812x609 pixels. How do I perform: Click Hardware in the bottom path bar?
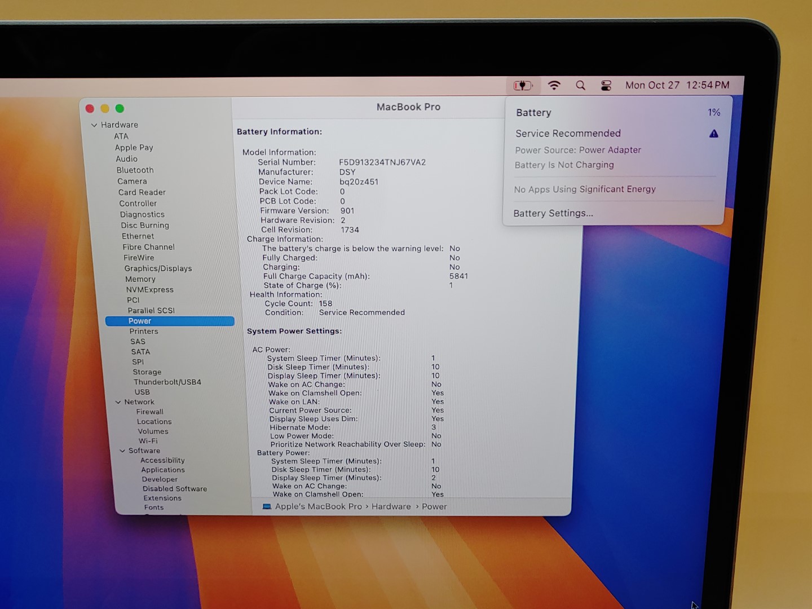[x=391, y=506]
